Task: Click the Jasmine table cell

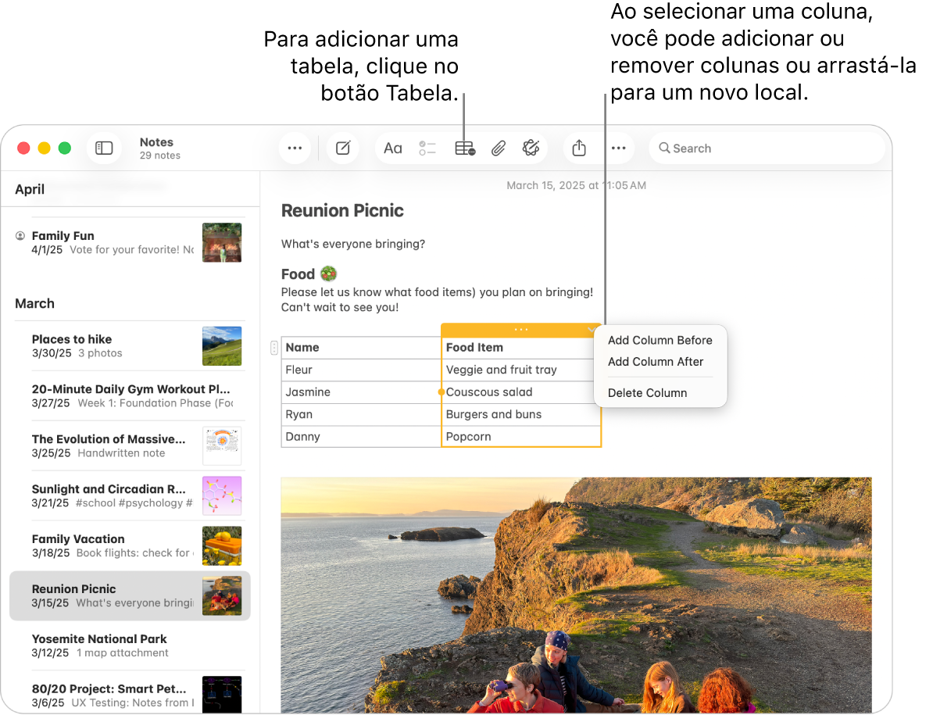Action: (x=361, y=392)
